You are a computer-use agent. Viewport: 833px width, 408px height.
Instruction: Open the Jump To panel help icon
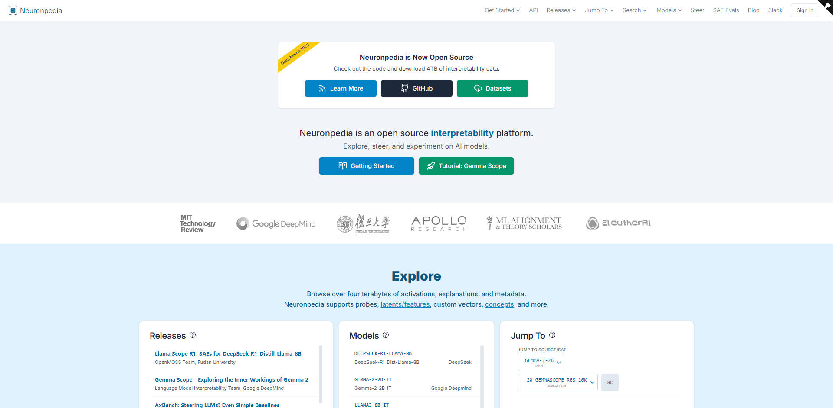(552, 335)
